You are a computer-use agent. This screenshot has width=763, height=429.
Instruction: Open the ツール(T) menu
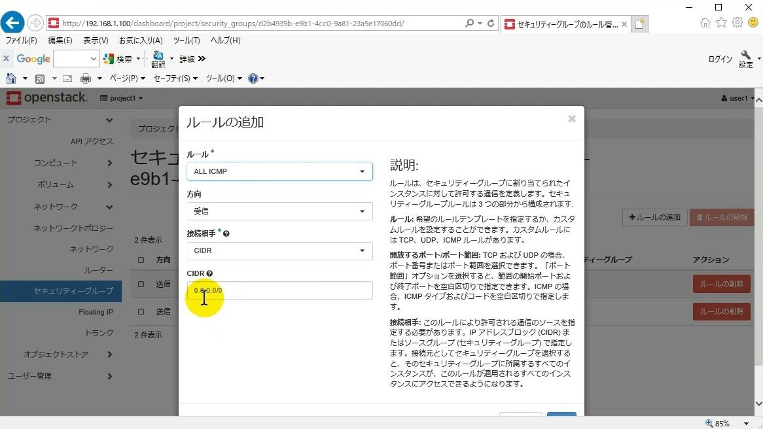point(186,41)
